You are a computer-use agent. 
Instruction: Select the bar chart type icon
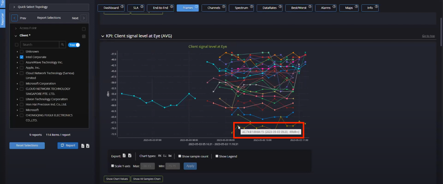170,156
